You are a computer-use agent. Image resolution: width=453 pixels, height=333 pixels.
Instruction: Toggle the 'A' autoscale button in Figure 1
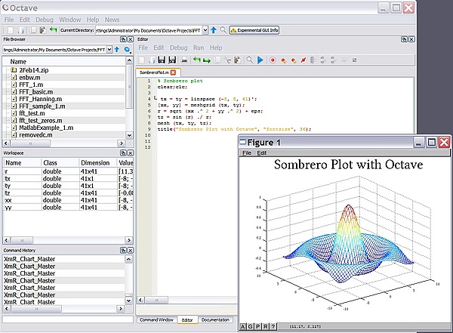click(242, 326)
